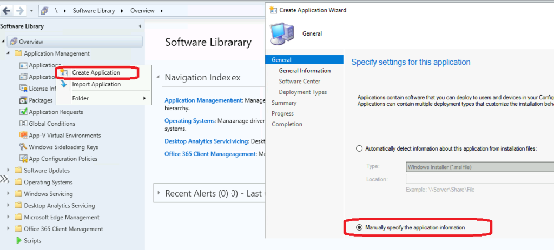
Task: Click the Back navigation arrow
Action: [6, 11]
